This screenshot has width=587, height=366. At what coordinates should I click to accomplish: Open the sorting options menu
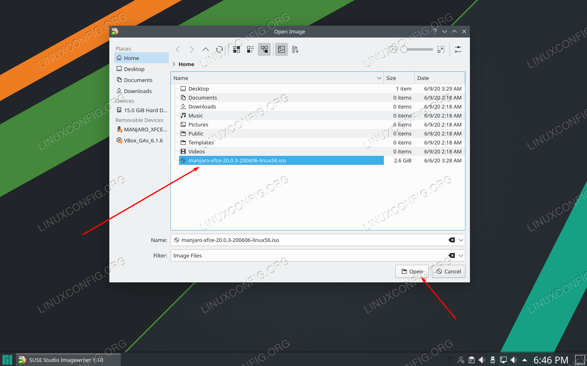[295, 49]
